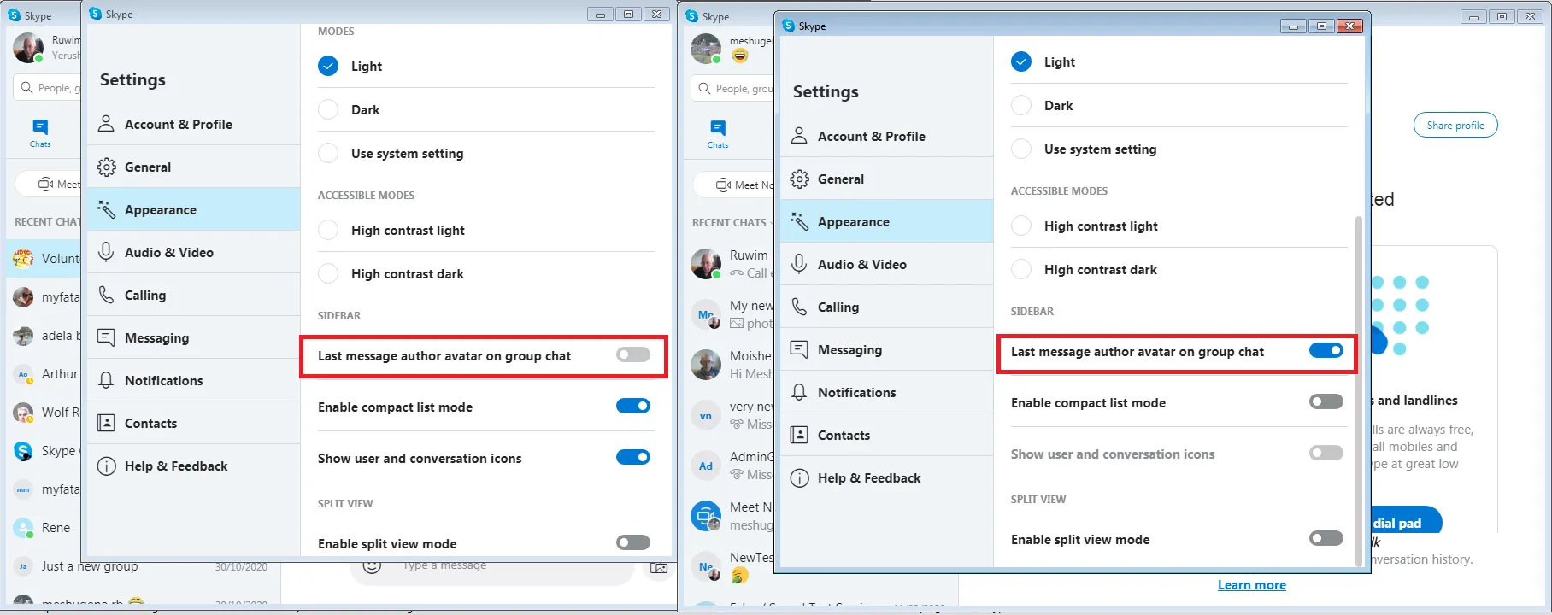1552x615 pixels.
Task: Enable split view mode in left window
Action: point(633,542)
